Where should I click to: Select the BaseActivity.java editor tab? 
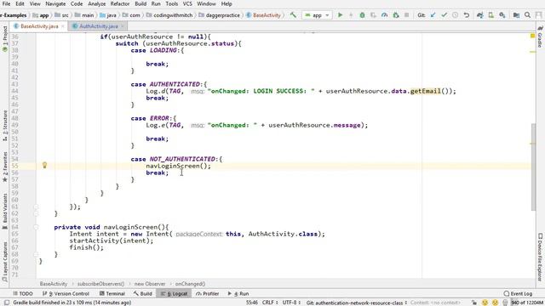coord(39,26)
